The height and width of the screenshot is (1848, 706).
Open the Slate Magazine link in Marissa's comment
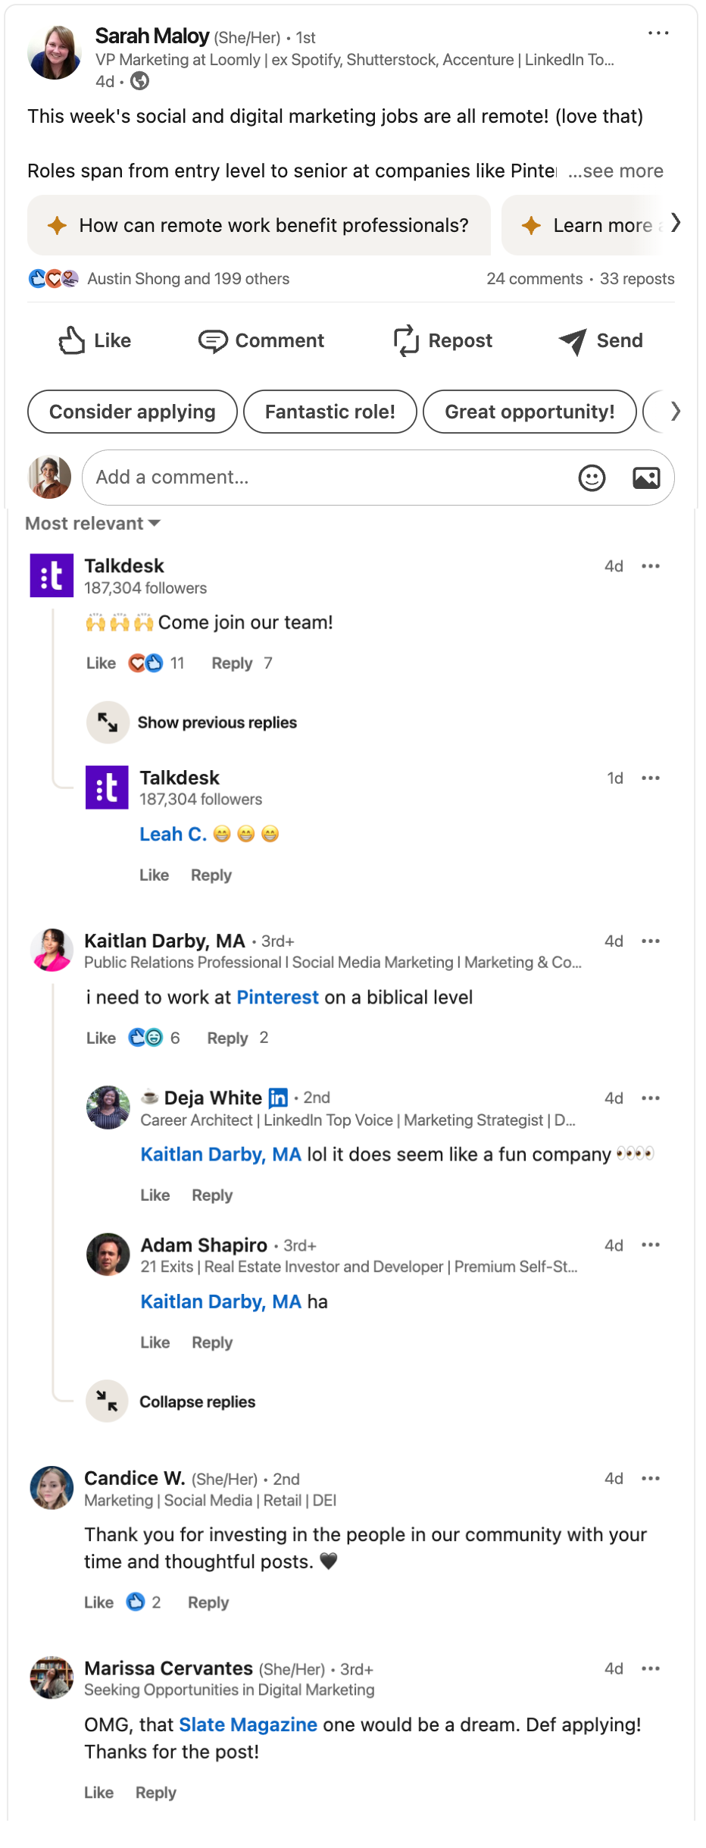pos(247,1724)
